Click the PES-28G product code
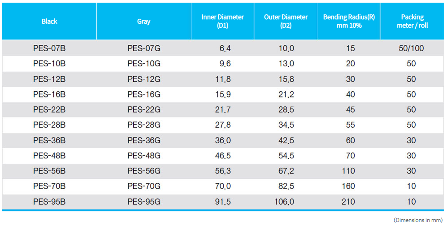446x226 pixels. (143, 125)
